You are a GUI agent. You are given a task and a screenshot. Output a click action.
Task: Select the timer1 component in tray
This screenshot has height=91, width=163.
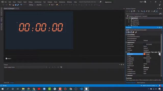click(8, 59)
